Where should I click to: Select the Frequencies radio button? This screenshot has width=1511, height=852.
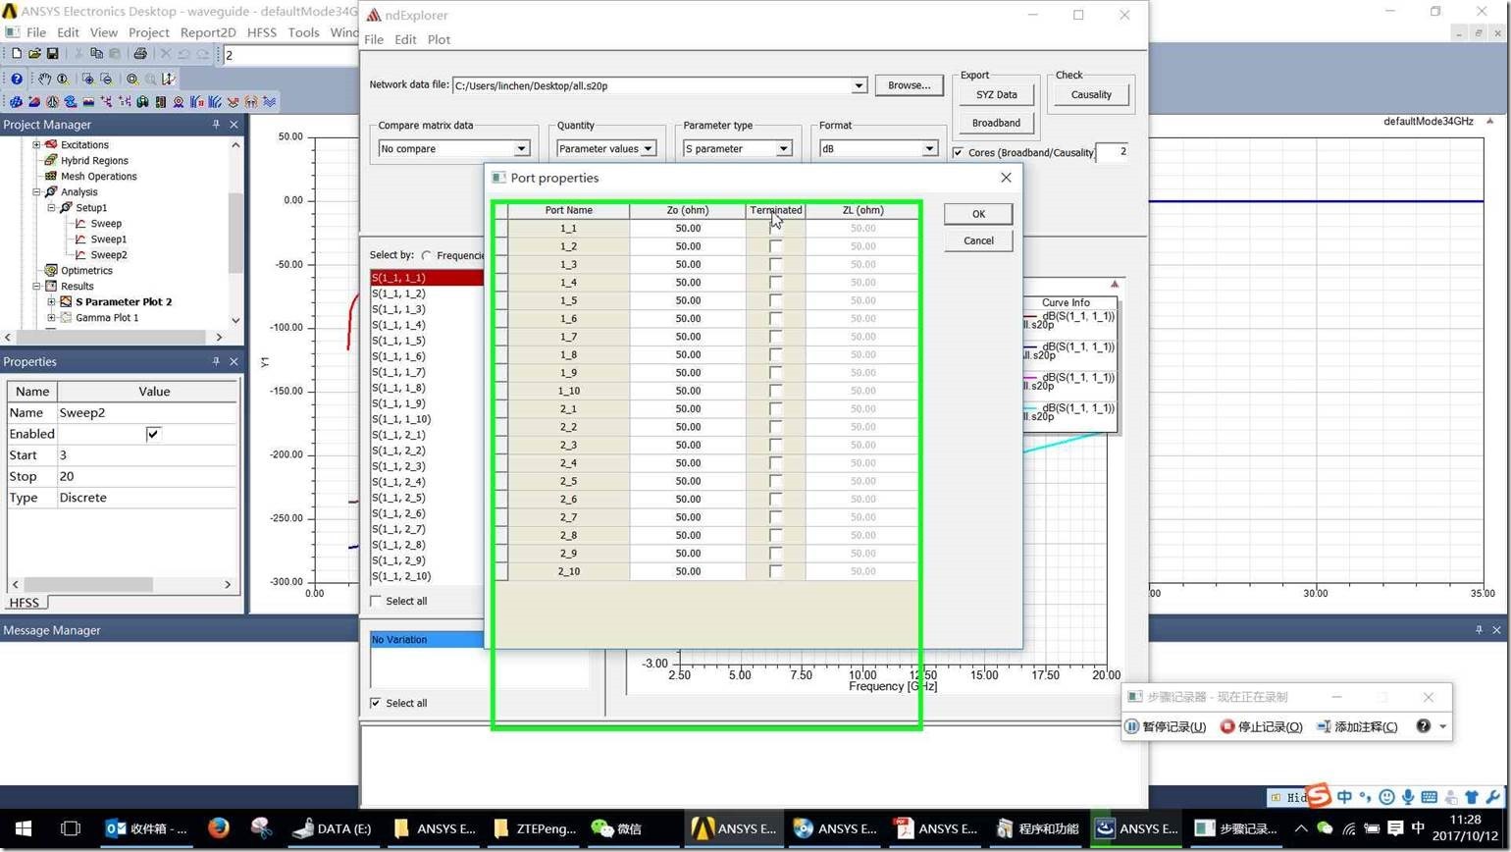[x=427, y=255]
